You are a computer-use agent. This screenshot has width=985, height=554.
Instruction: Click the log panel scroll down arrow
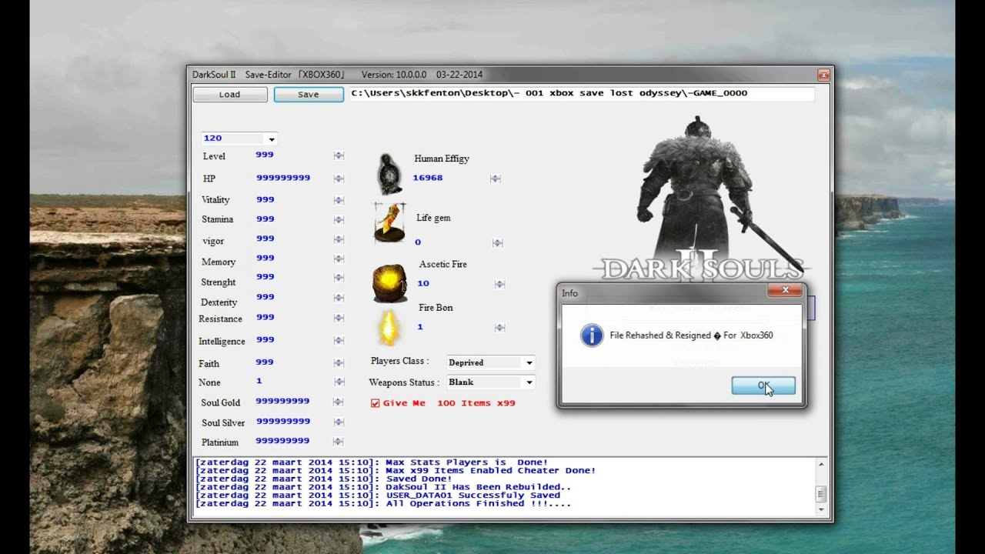click(x=821, y=509)
